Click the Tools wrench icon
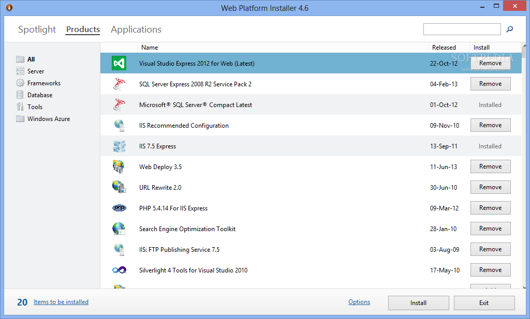Viewport: 530px width, 319px height. click(x=20, y=107)
